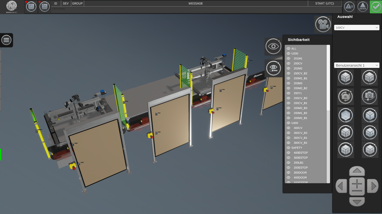Select 200CV_B2 in visibility list

(x=300, y=73)
